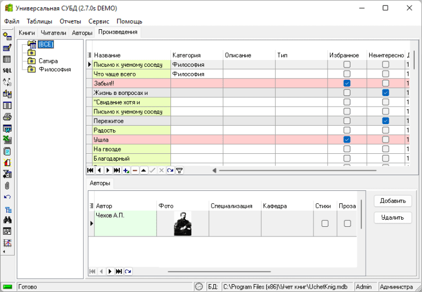Open the Файл menu
The width and height of the screenshot is (422, 292).
point(12,21)
